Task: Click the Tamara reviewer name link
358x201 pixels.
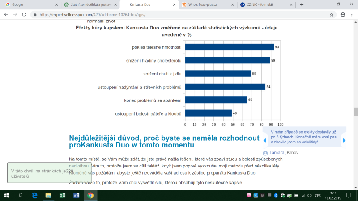Action: coord(277,152)
